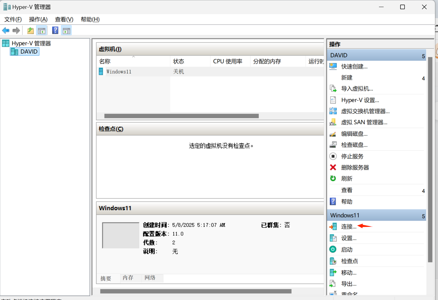The image size is (438, 300).
Task: Sort by the 分配的内存 column header
Action: [278, 61]
